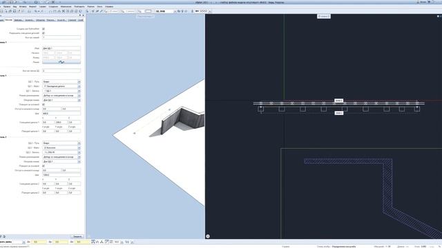Click the number of lines input field
Image resolution: width=442 pixels, height=248 pixels.
pyautogui.click(x=61, y=37)
